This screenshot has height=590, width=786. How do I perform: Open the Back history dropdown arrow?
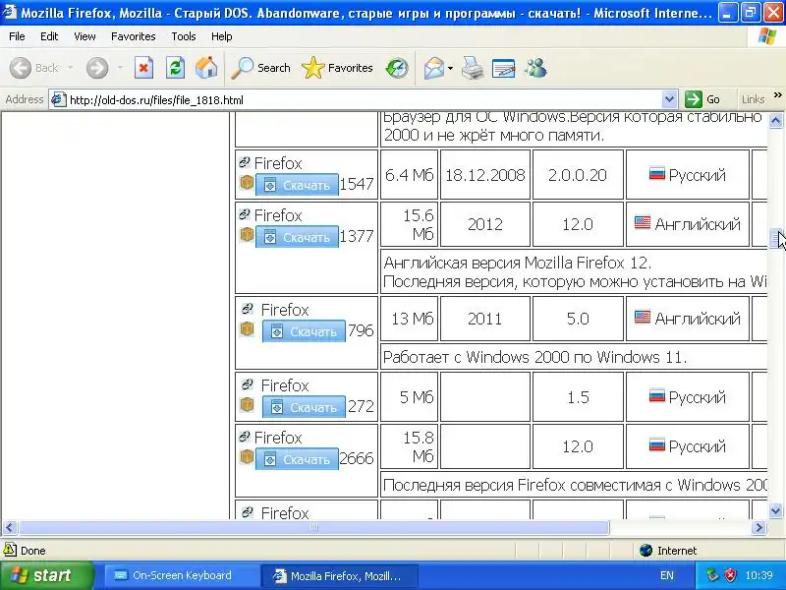tap(70, 68)
